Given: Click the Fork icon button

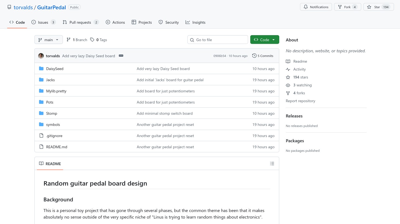Looking at the screenshot, I should pos(340,7).
